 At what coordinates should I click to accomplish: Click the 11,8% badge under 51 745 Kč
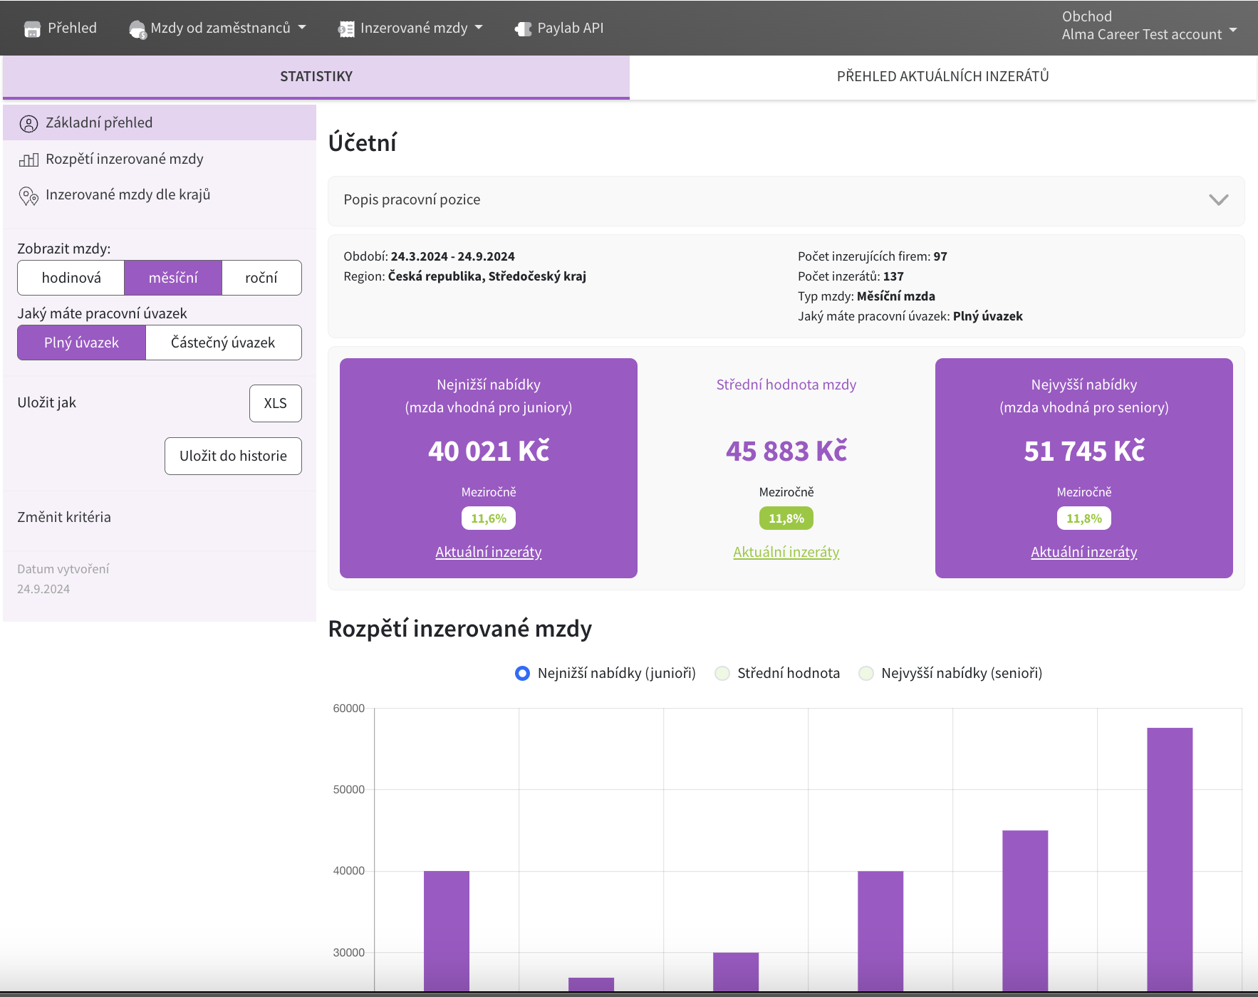tap(1084, 518)
